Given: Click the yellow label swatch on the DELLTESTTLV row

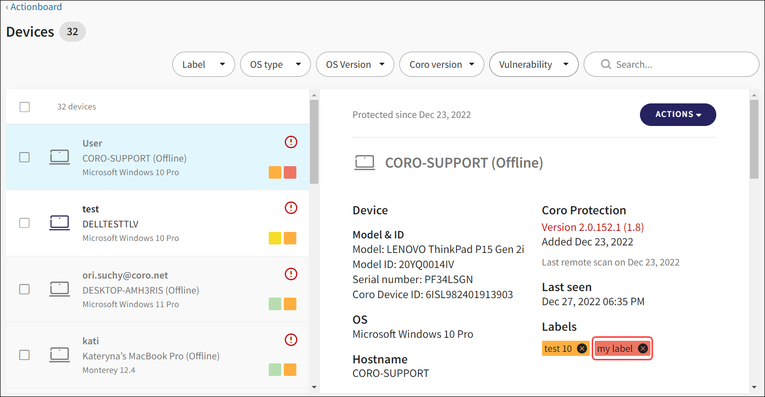Looking at the screenshot, I should (x=275, y=238).
